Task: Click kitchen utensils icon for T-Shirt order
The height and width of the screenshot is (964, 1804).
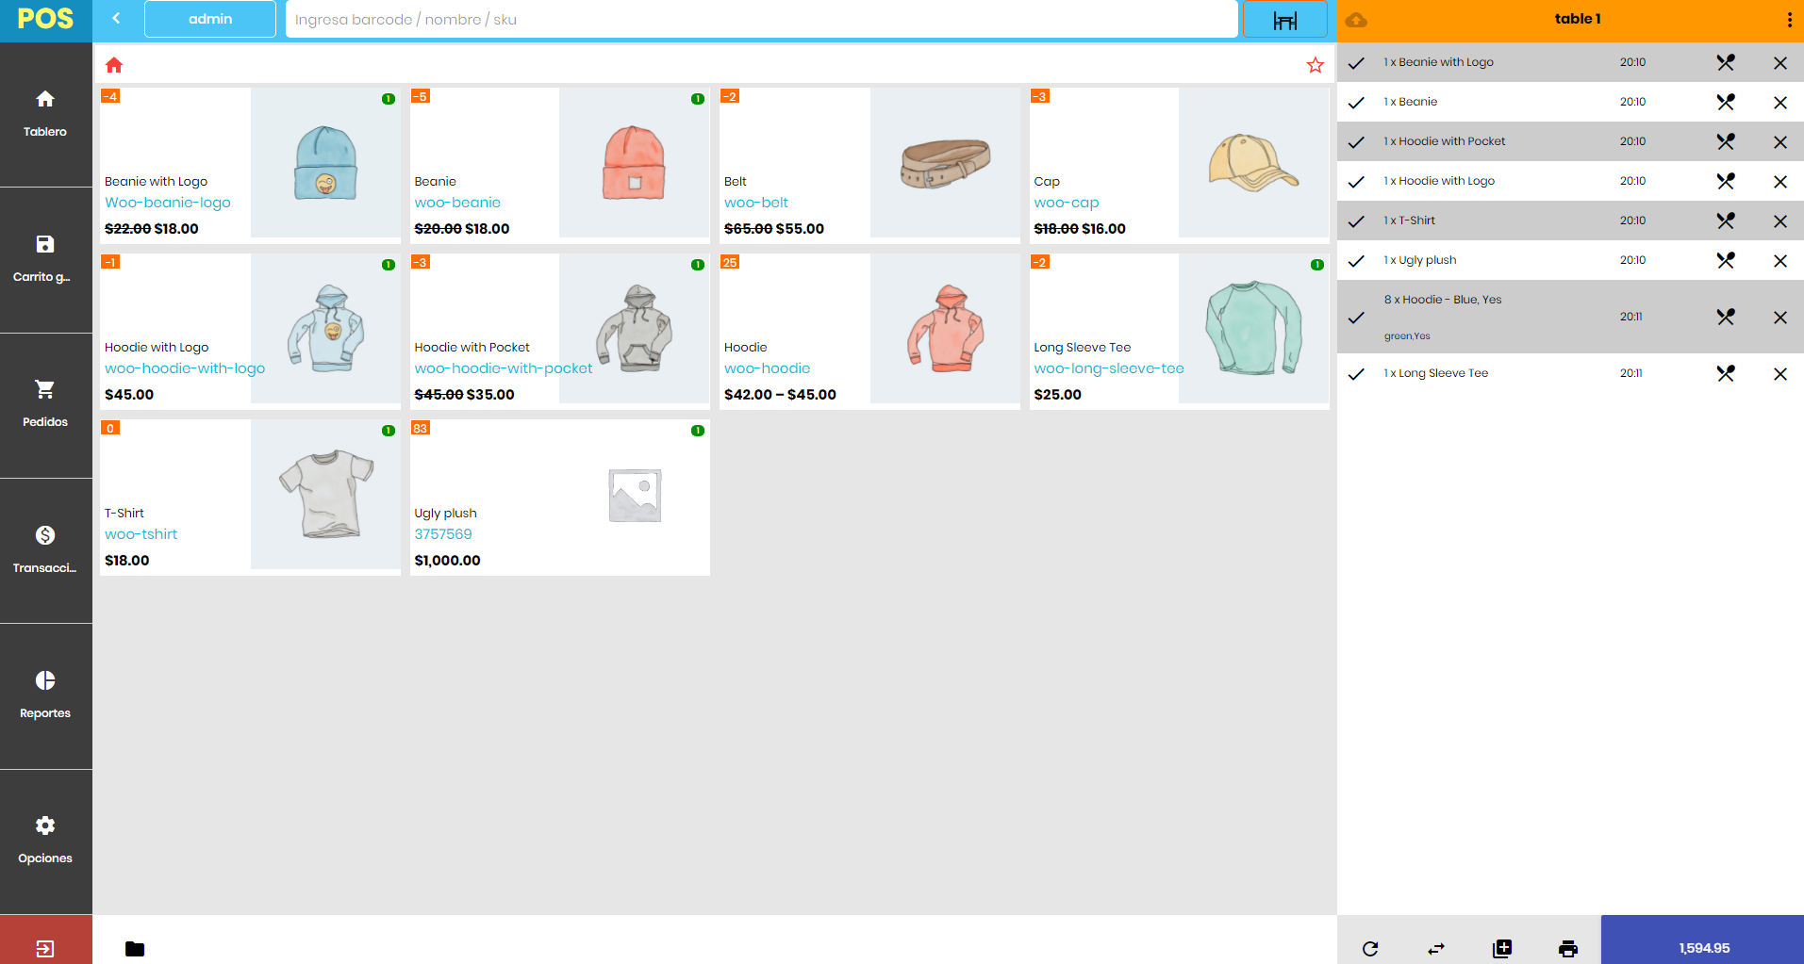Action: coord(1726,221)
